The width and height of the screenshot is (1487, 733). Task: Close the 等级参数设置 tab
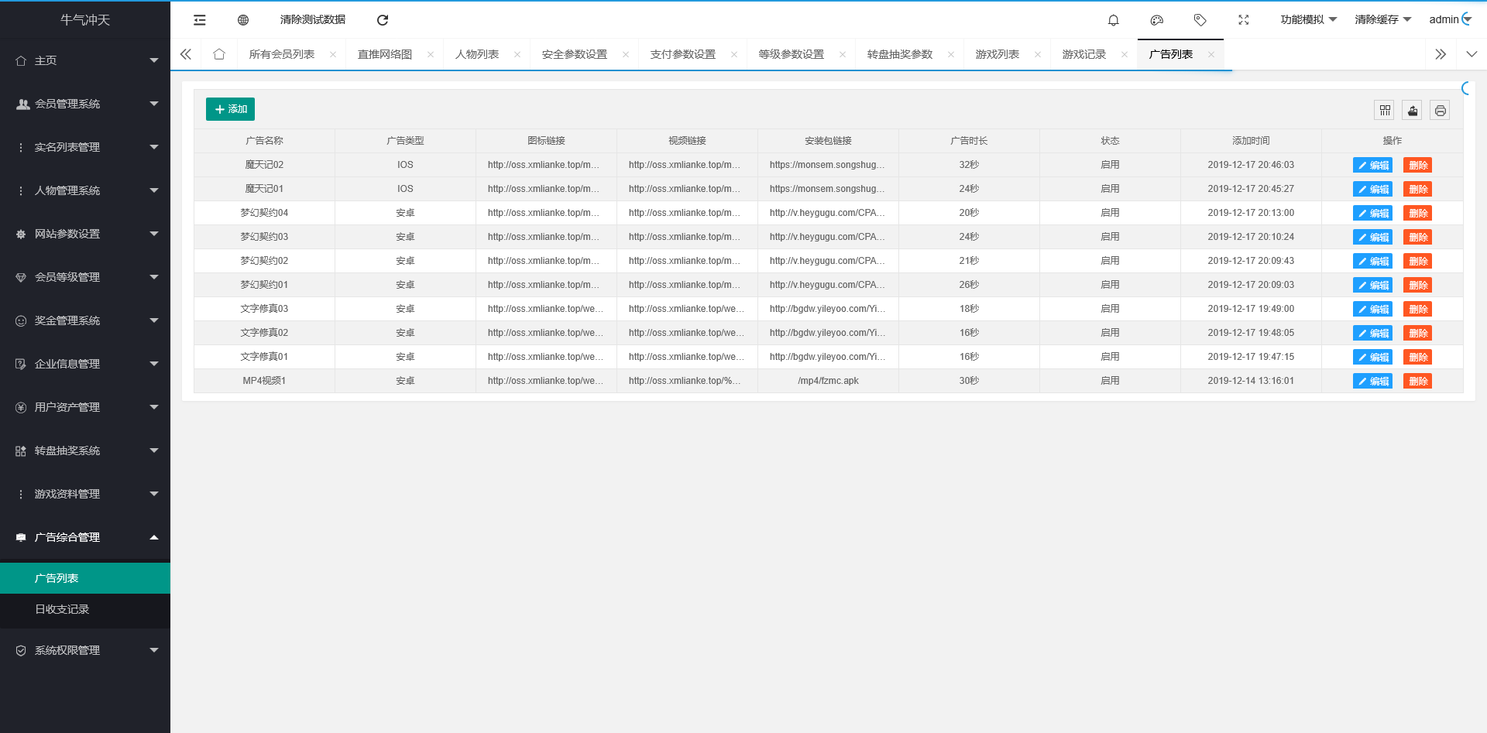(x=843, y=54)
